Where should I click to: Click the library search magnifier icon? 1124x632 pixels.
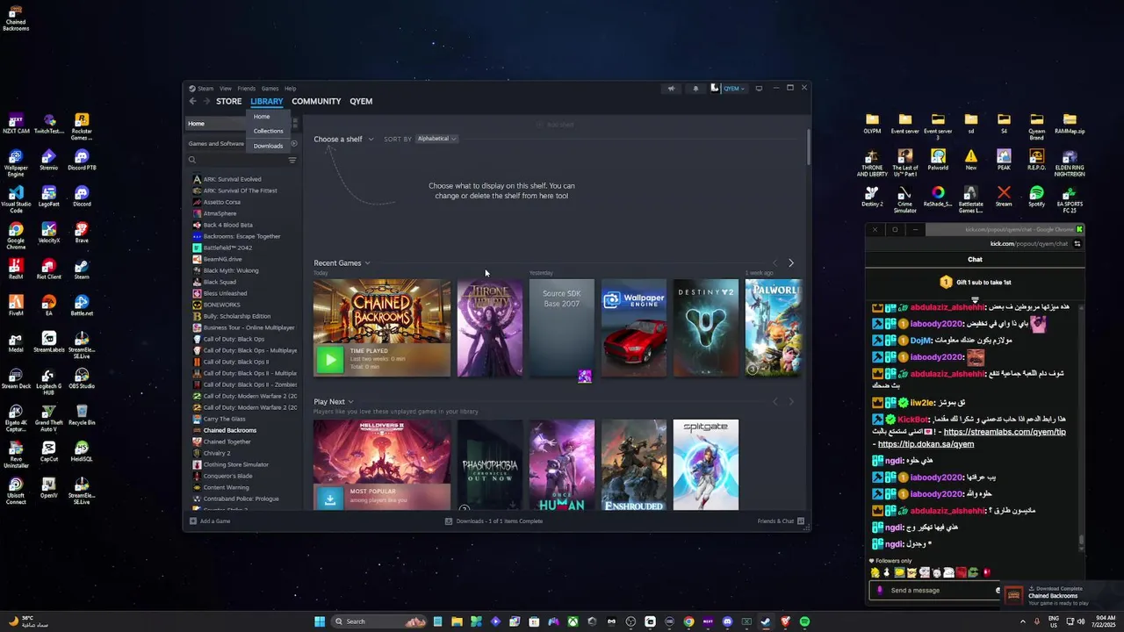[191, 160]
